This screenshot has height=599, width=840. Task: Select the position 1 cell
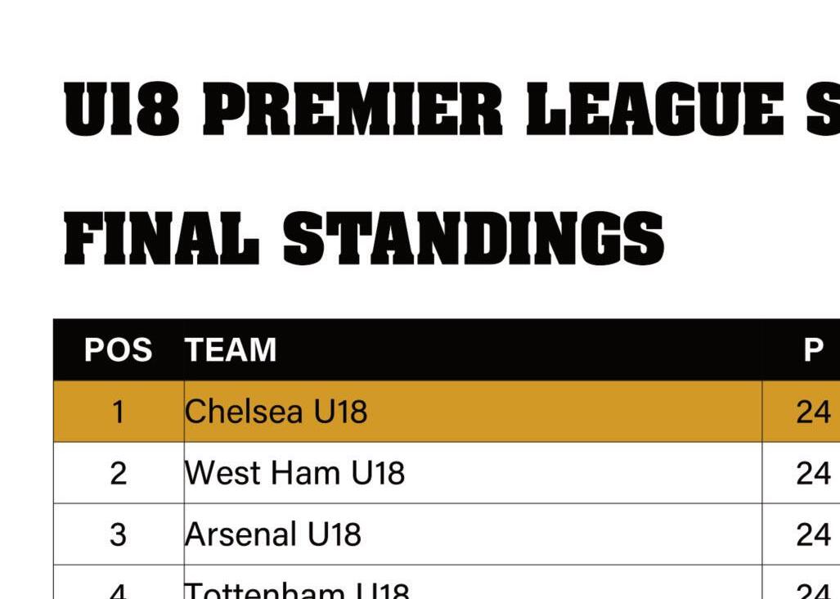[119, 412]
